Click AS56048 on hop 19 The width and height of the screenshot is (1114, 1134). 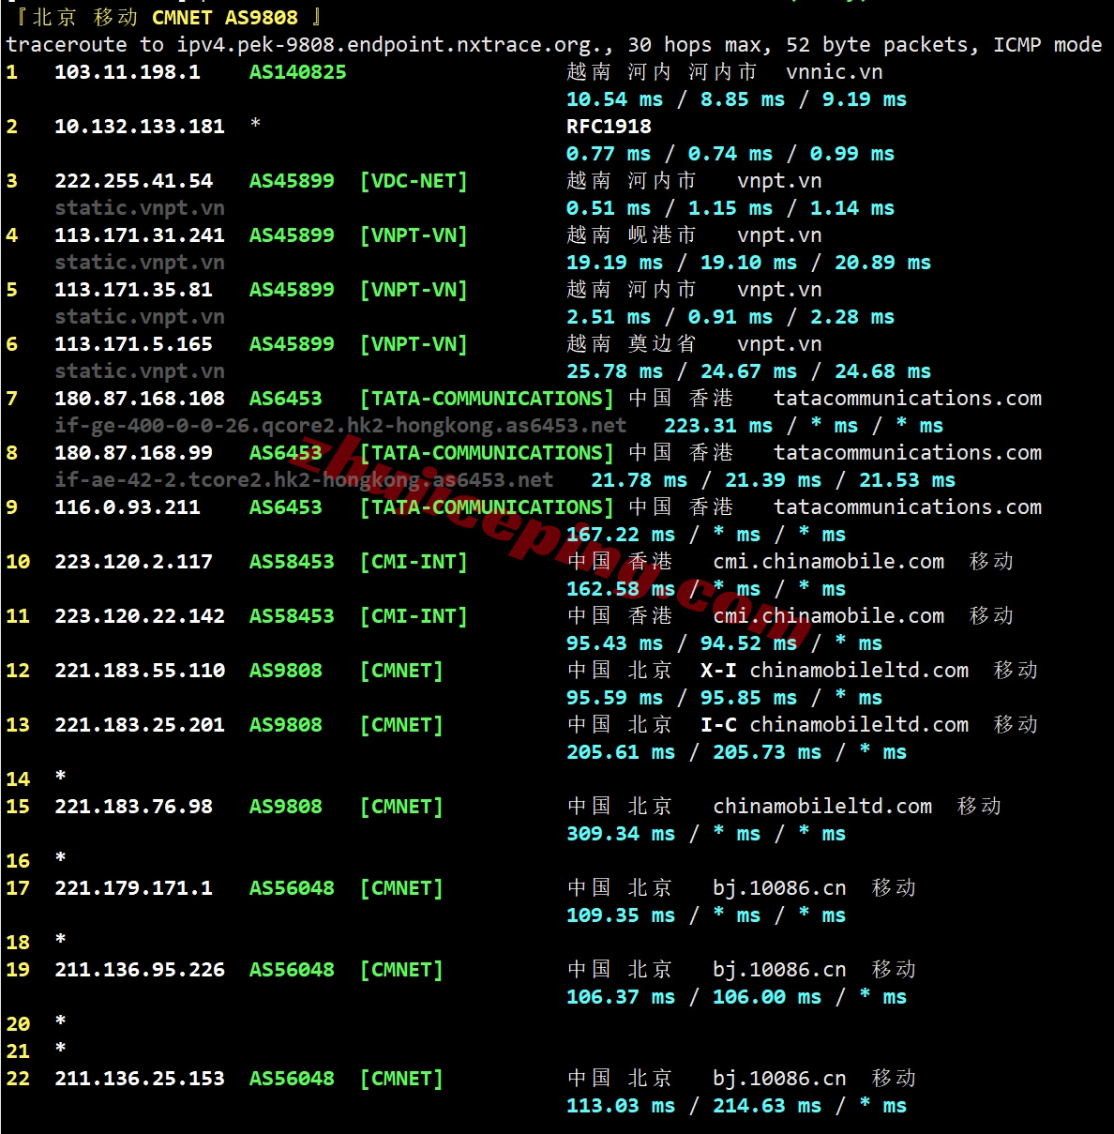pyautogui.click(x=292, y=970)
